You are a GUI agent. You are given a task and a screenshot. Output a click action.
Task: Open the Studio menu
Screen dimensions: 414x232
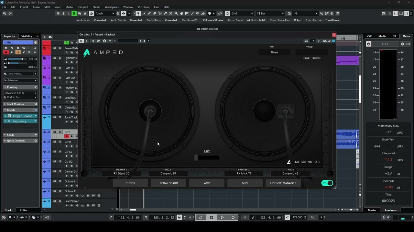(x=96, y=7)
